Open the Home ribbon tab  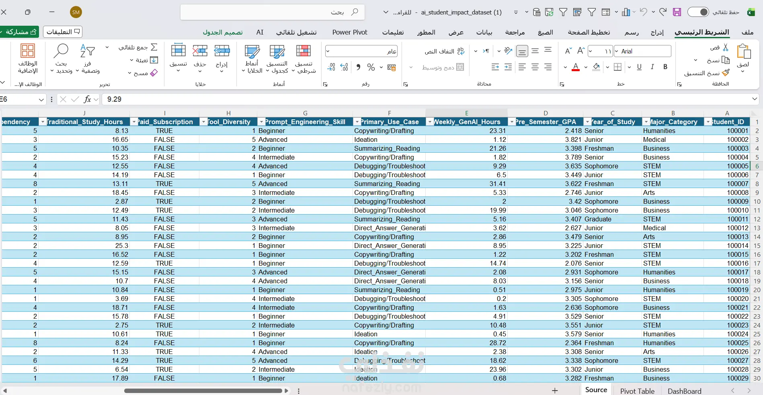702,32
